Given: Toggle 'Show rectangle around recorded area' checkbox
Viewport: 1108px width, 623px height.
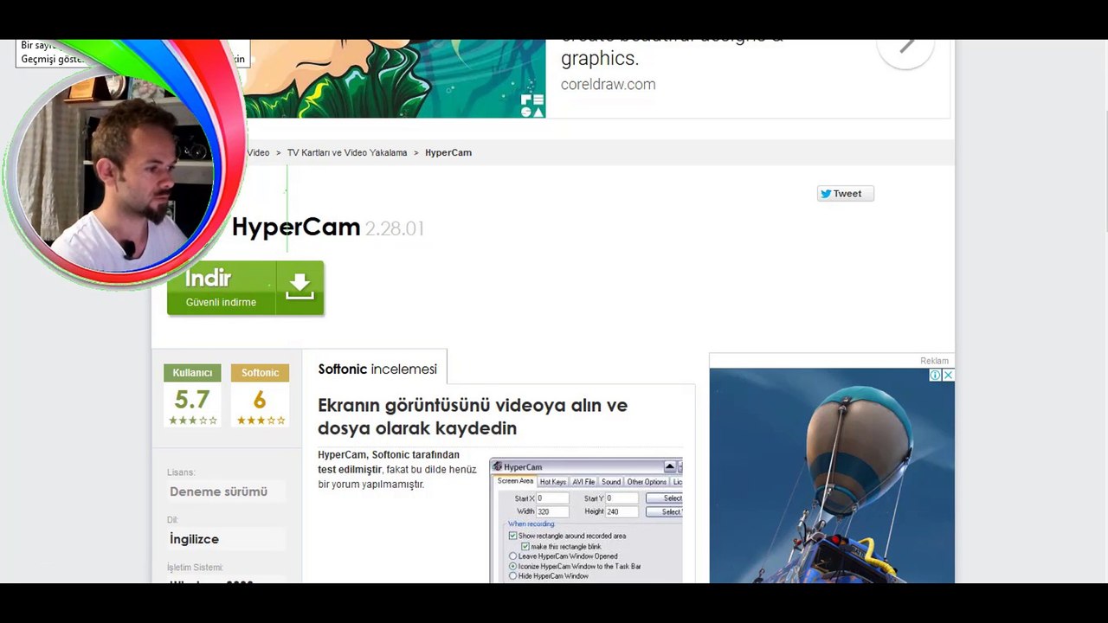Looking at the screenshot, I should [x=512, y=536].
